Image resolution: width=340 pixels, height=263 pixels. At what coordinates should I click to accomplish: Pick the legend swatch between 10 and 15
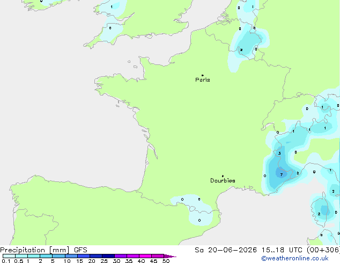point(71,256)
